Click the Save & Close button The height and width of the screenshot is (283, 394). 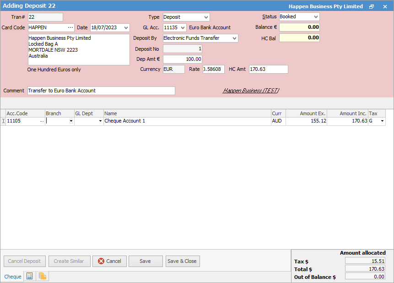coord(183,261)
